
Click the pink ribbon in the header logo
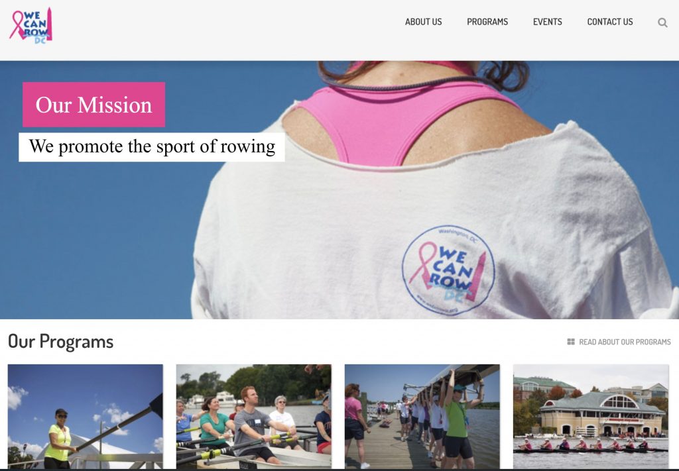tap(18, 25)
